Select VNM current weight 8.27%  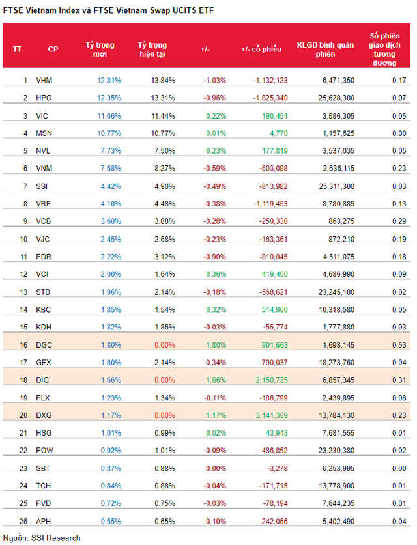point(164,169)
